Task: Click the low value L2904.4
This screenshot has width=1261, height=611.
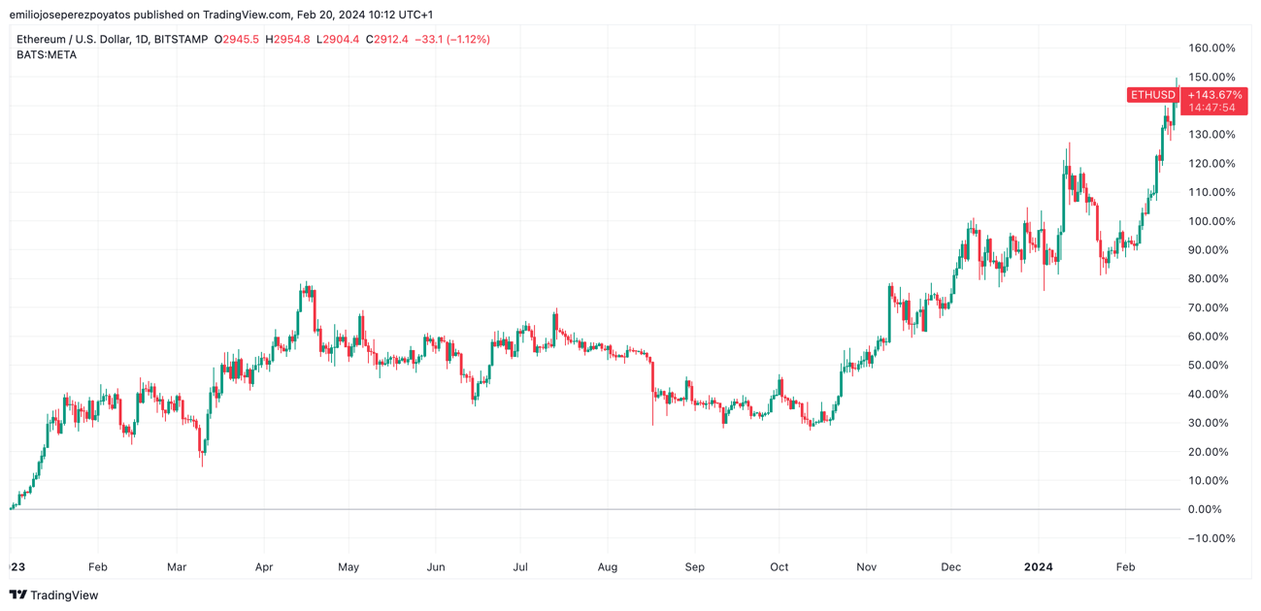Action: click(338, 40)
